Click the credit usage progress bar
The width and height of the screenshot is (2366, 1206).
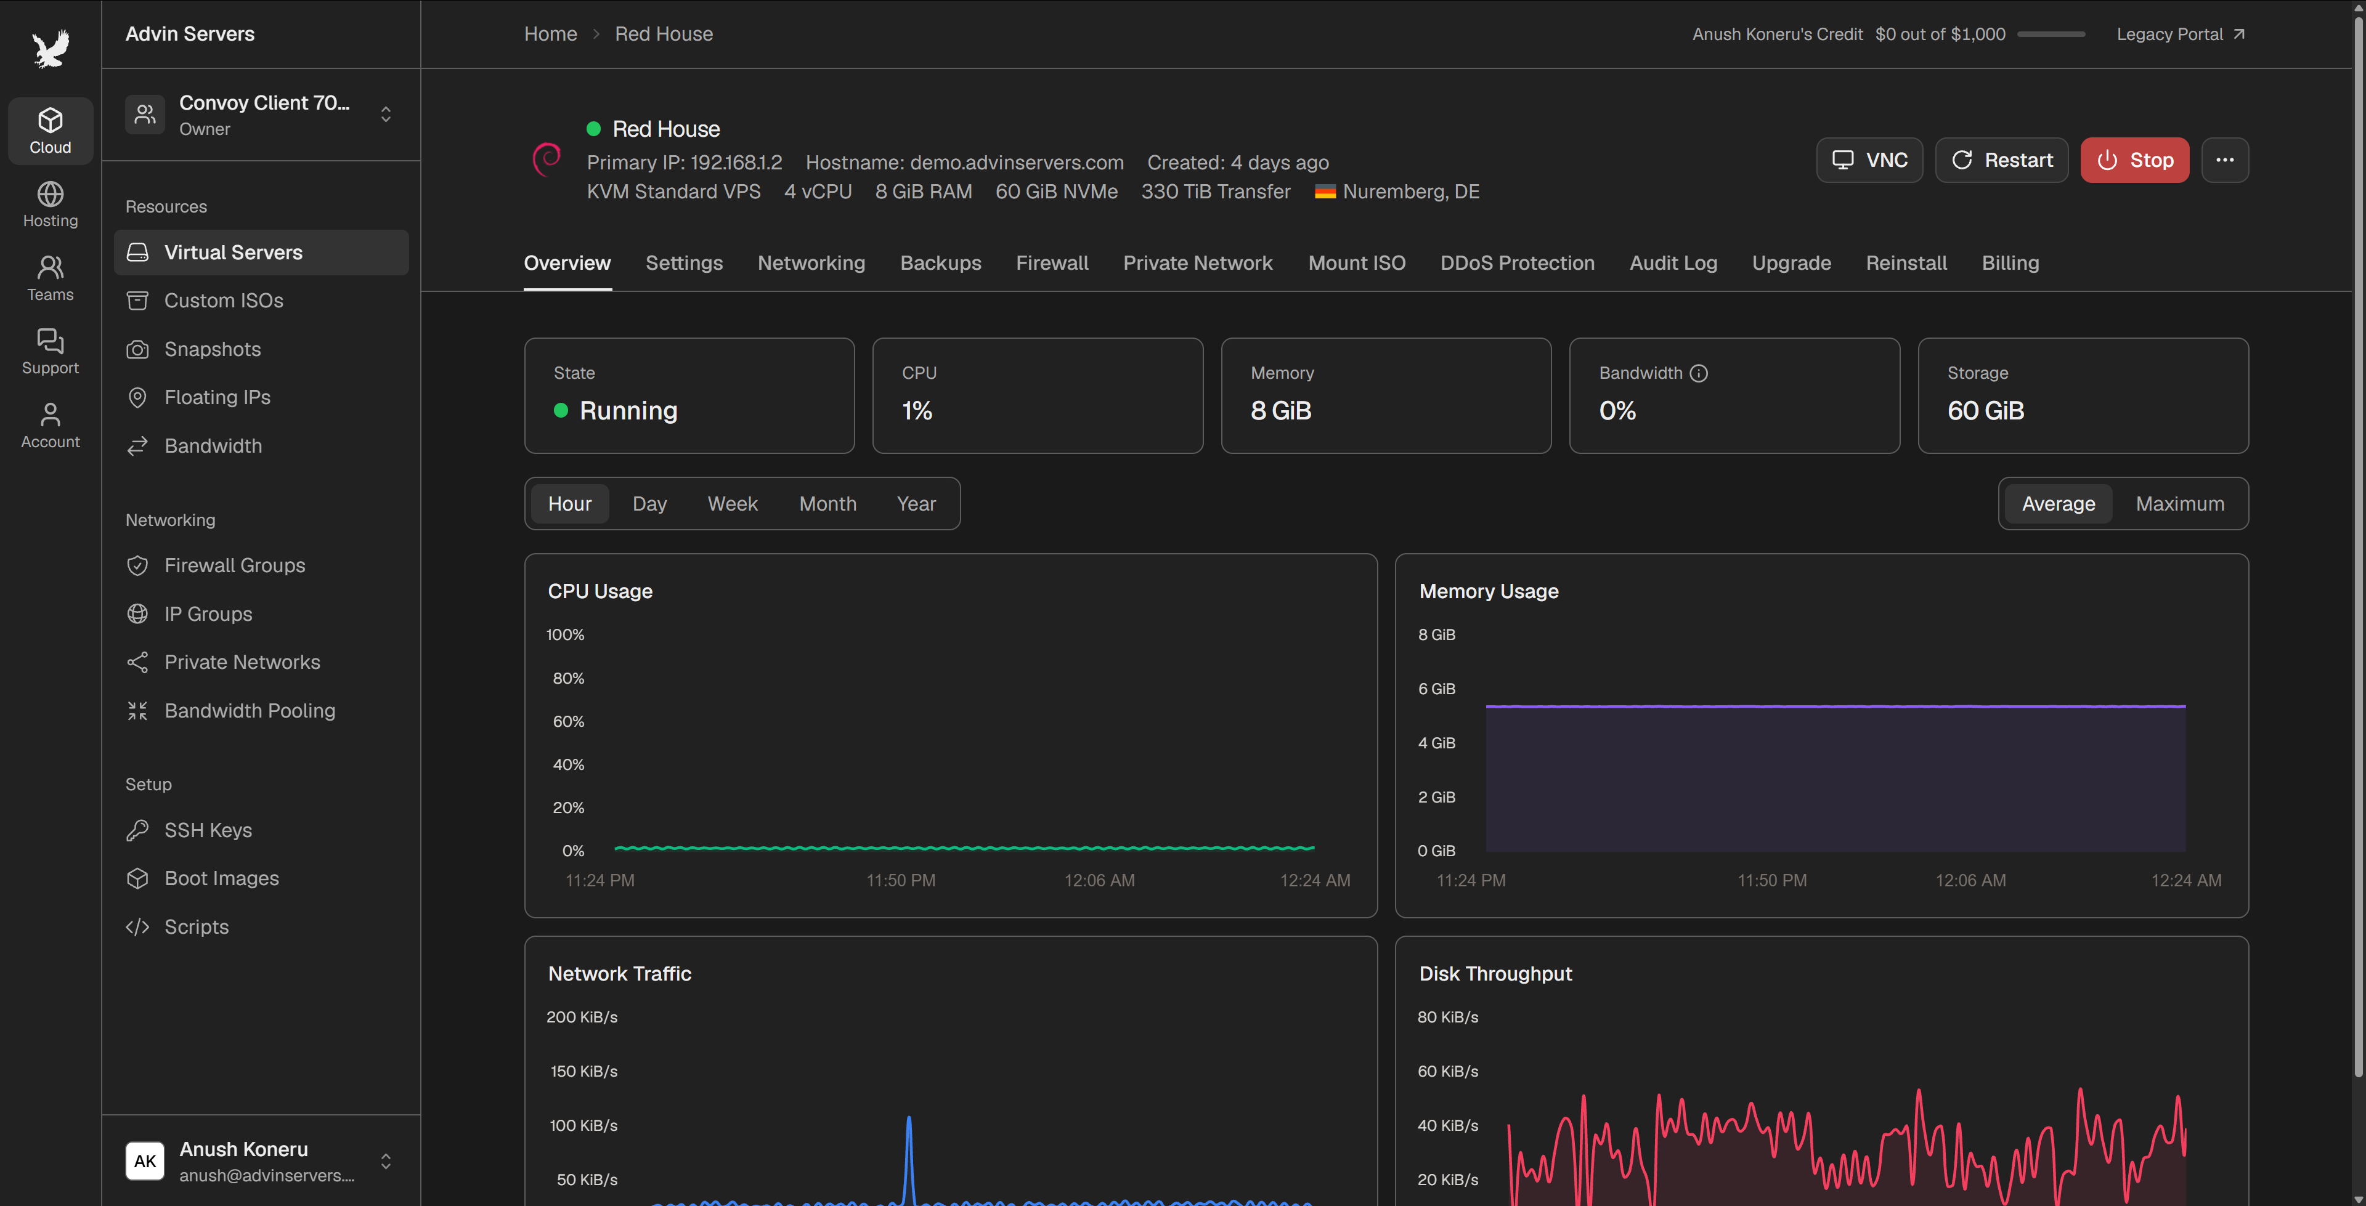point(2051,34)
